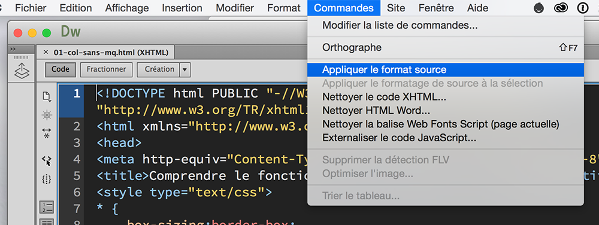Image resolution: width=599 pixels, height=225 pixels.
Task: Open the Creative Cloud menu bar icon
Action: [561, 8]
